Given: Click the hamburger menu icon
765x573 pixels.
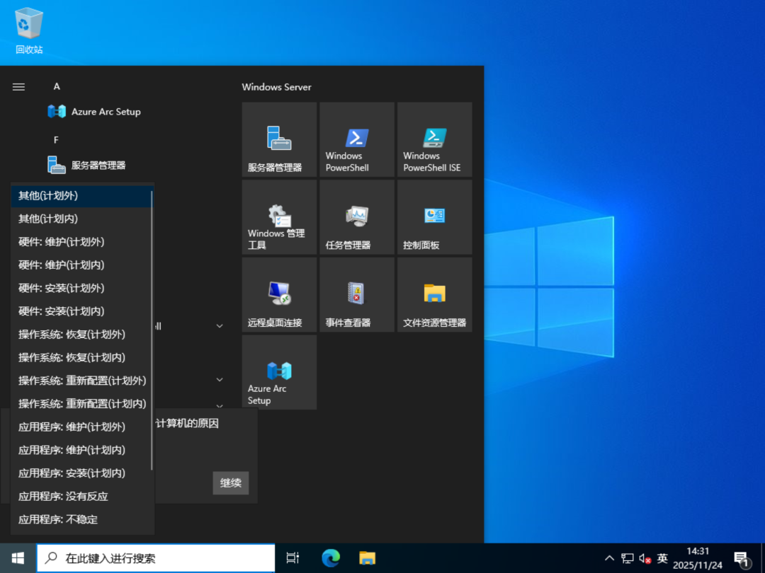Looking at the screenshot, I should [x=18, y=87].
